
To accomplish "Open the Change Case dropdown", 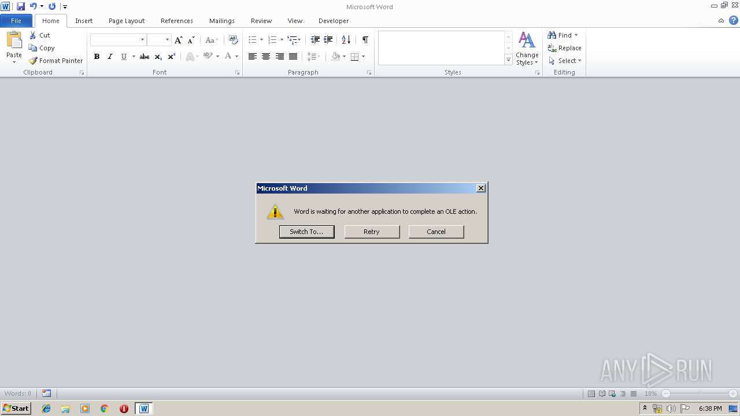I will point(212,40).
